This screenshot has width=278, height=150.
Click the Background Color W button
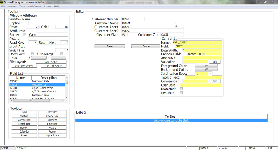pyautogui.click(x=206, y=70)
